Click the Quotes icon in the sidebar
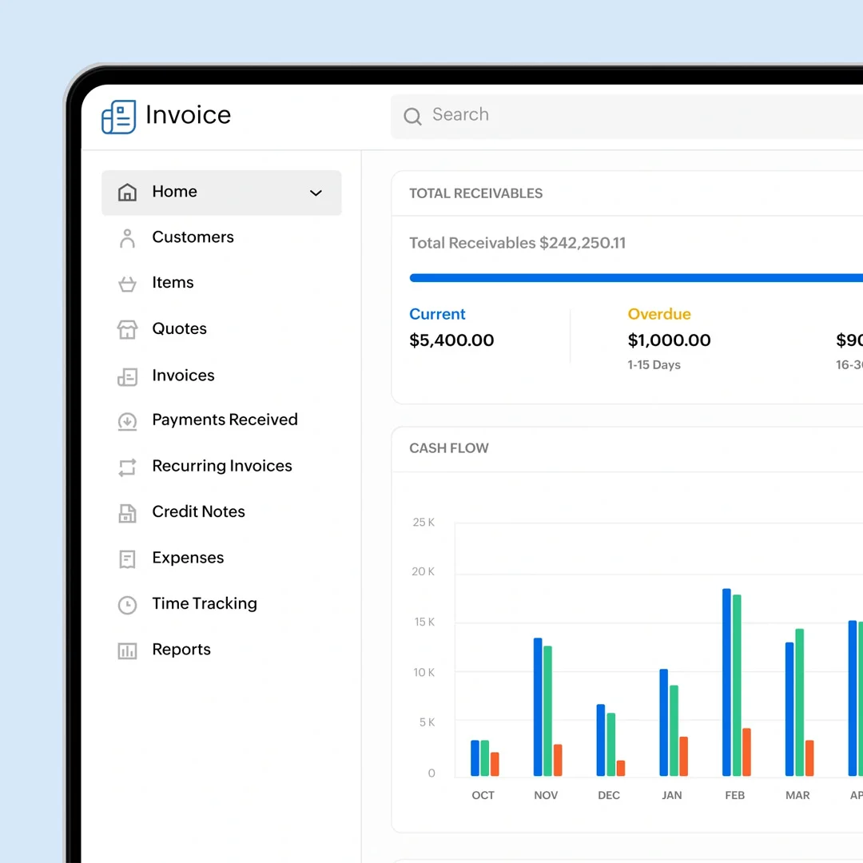Screen dimensions: 863x863 click(128, 329)
